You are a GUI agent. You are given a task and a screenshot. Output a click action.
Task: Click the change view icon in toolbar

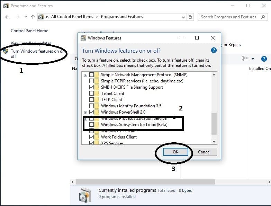(x=245, y=59)
